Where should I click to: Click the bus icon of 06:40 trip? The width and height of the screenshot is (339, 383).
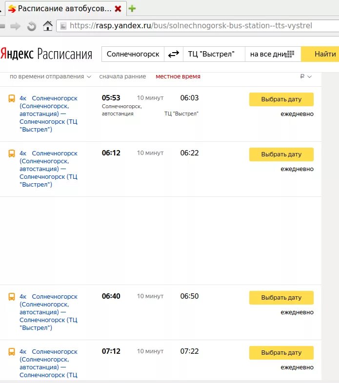pyautogui.click(x=12, y=297)
